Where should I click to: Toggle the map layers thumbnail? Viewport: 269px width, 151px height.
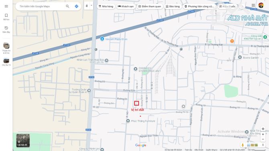[23, 141]
